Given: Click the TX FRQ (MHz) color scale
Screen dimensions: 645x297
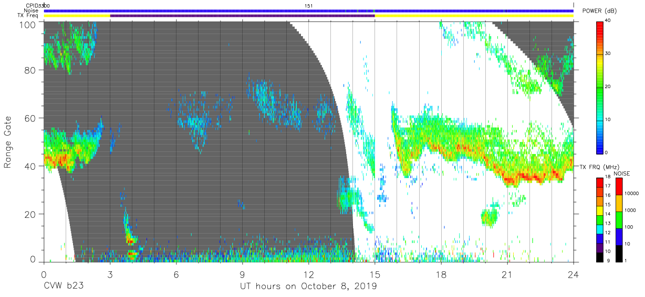Looking at the screenshot, I should coord(600,219).
